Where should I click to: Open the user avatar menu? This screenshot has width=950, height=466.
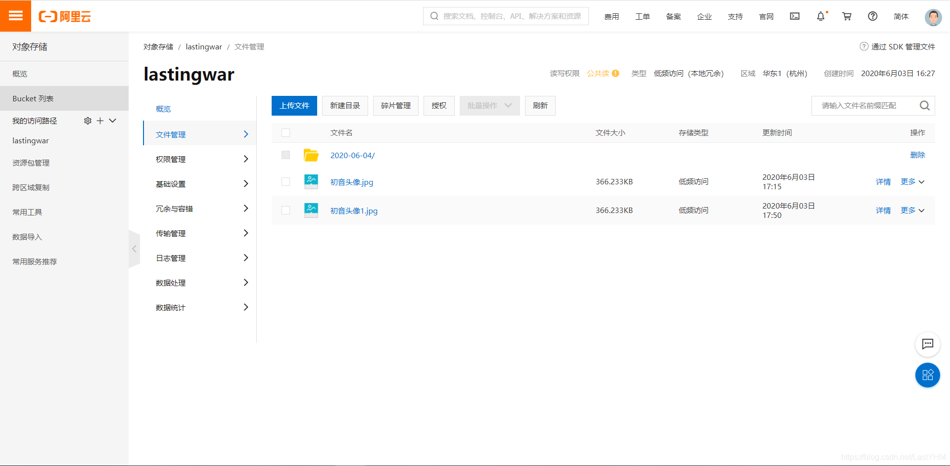click(933, 17)
